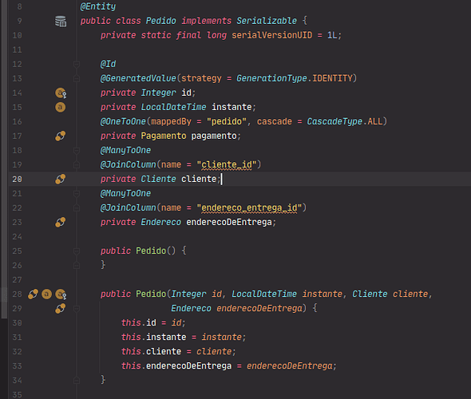This screenshot has height=399, width=471.
Task: Click line number 20 in the gutter
Action: pyautogui.click(x=17, y=180)
